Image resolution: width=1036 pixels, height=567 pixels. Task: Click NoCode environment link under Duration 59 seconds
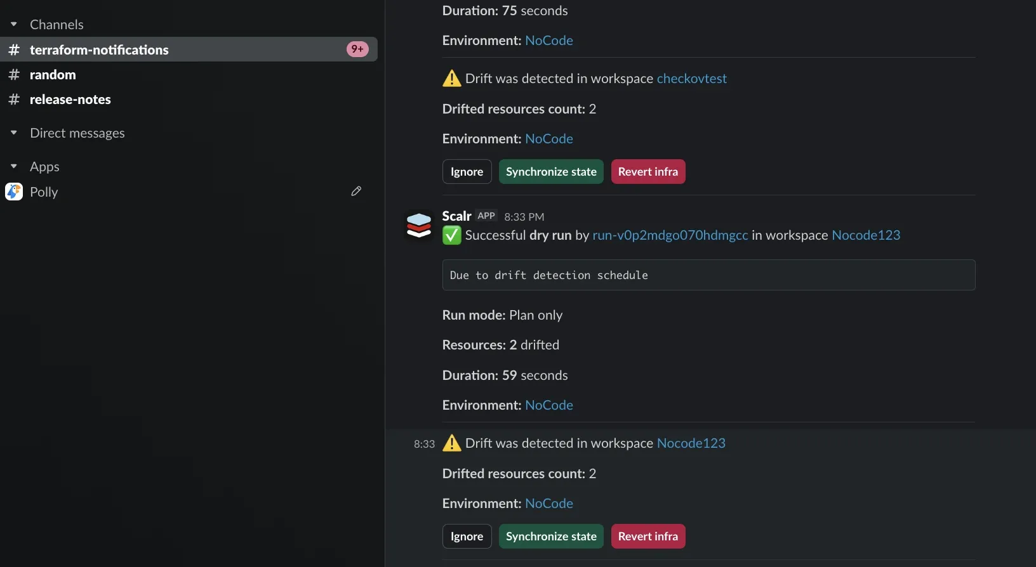click(x=549, y=405)
